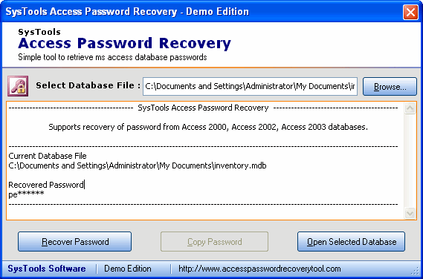
Task: Click the Recover Password button
Action: (75, 242)
